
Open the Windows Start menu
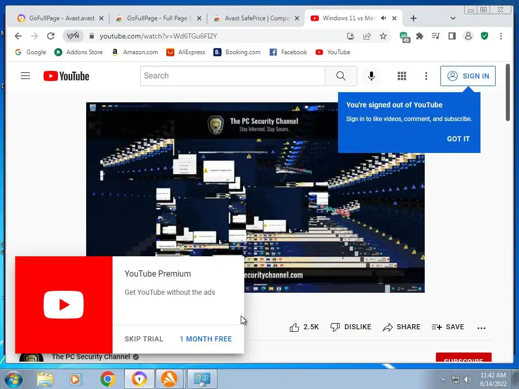coord(13,379)
